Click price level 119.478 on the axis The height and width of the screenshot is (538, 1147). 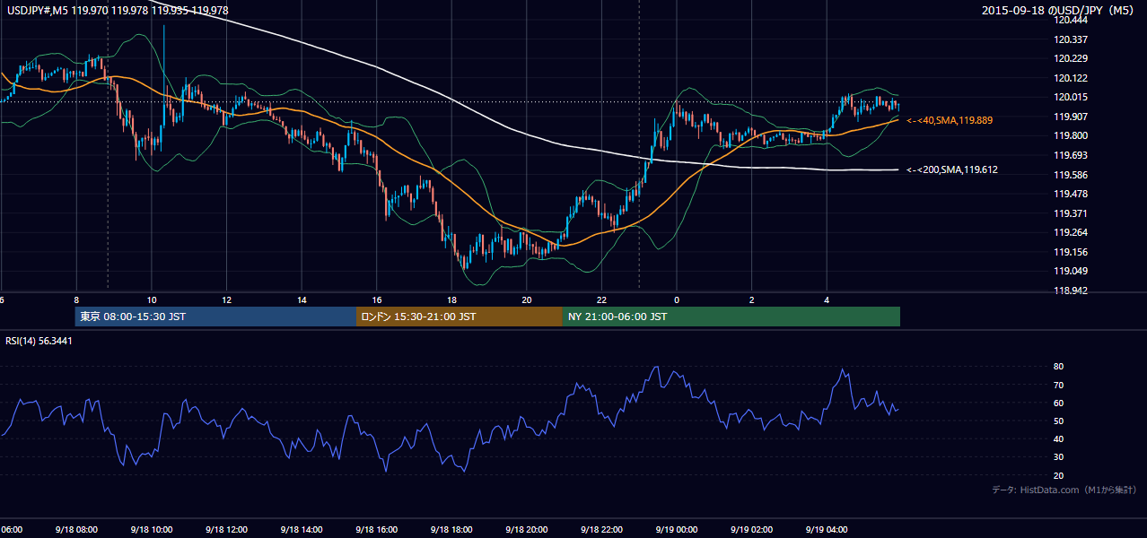coord(1072,194)
